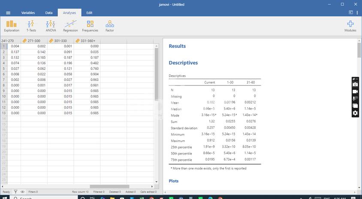Click the Plots heading in results
Viewport: 362px width, 199px height.
[x=174, y=181]
